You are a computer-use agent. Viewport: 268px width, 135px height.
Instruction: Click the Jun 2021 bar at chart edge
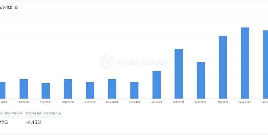tap(266, 65)
